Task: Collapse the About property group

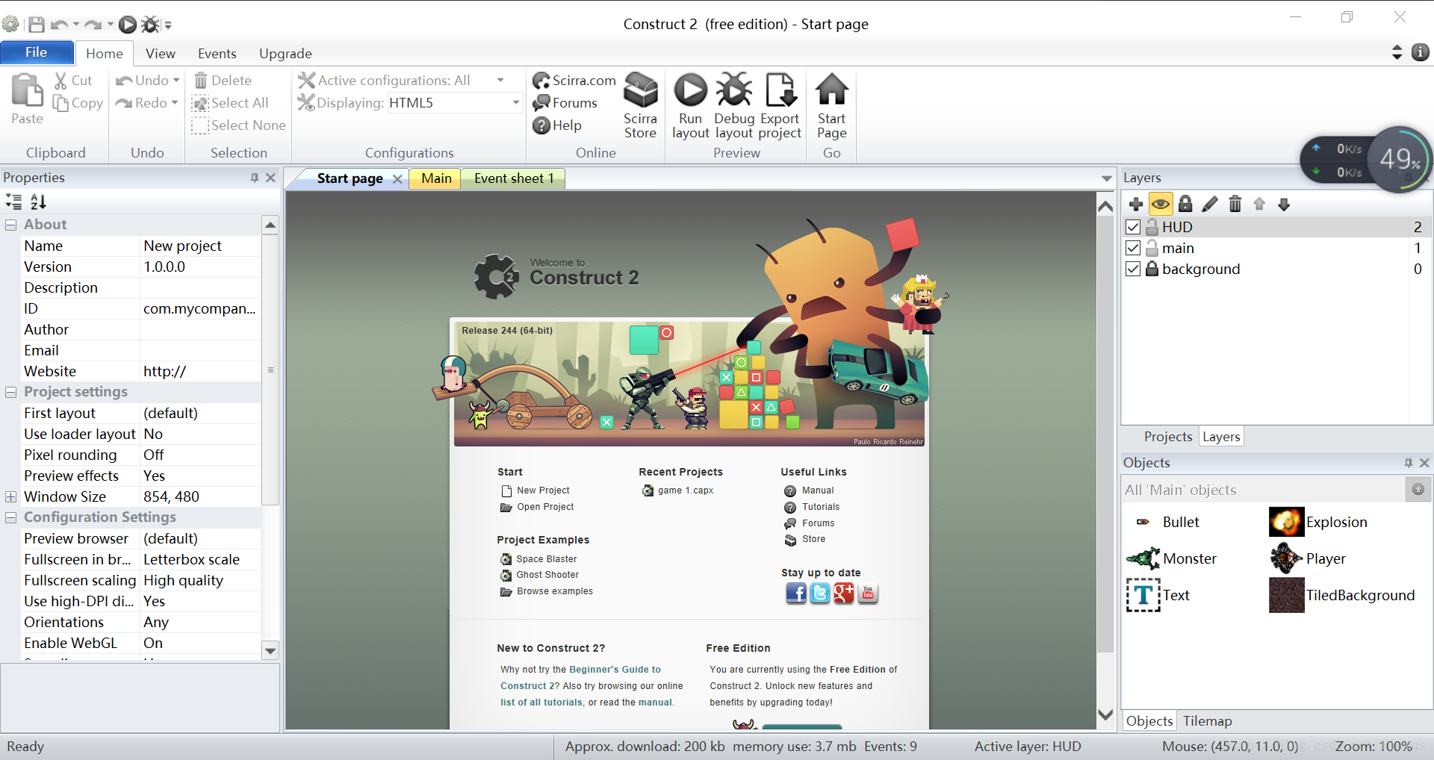Action: (x=11, y=224)
